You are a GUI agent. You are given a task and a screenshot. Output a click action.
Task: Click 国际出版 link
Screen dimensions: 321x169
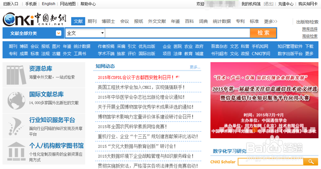pos(147,53)
